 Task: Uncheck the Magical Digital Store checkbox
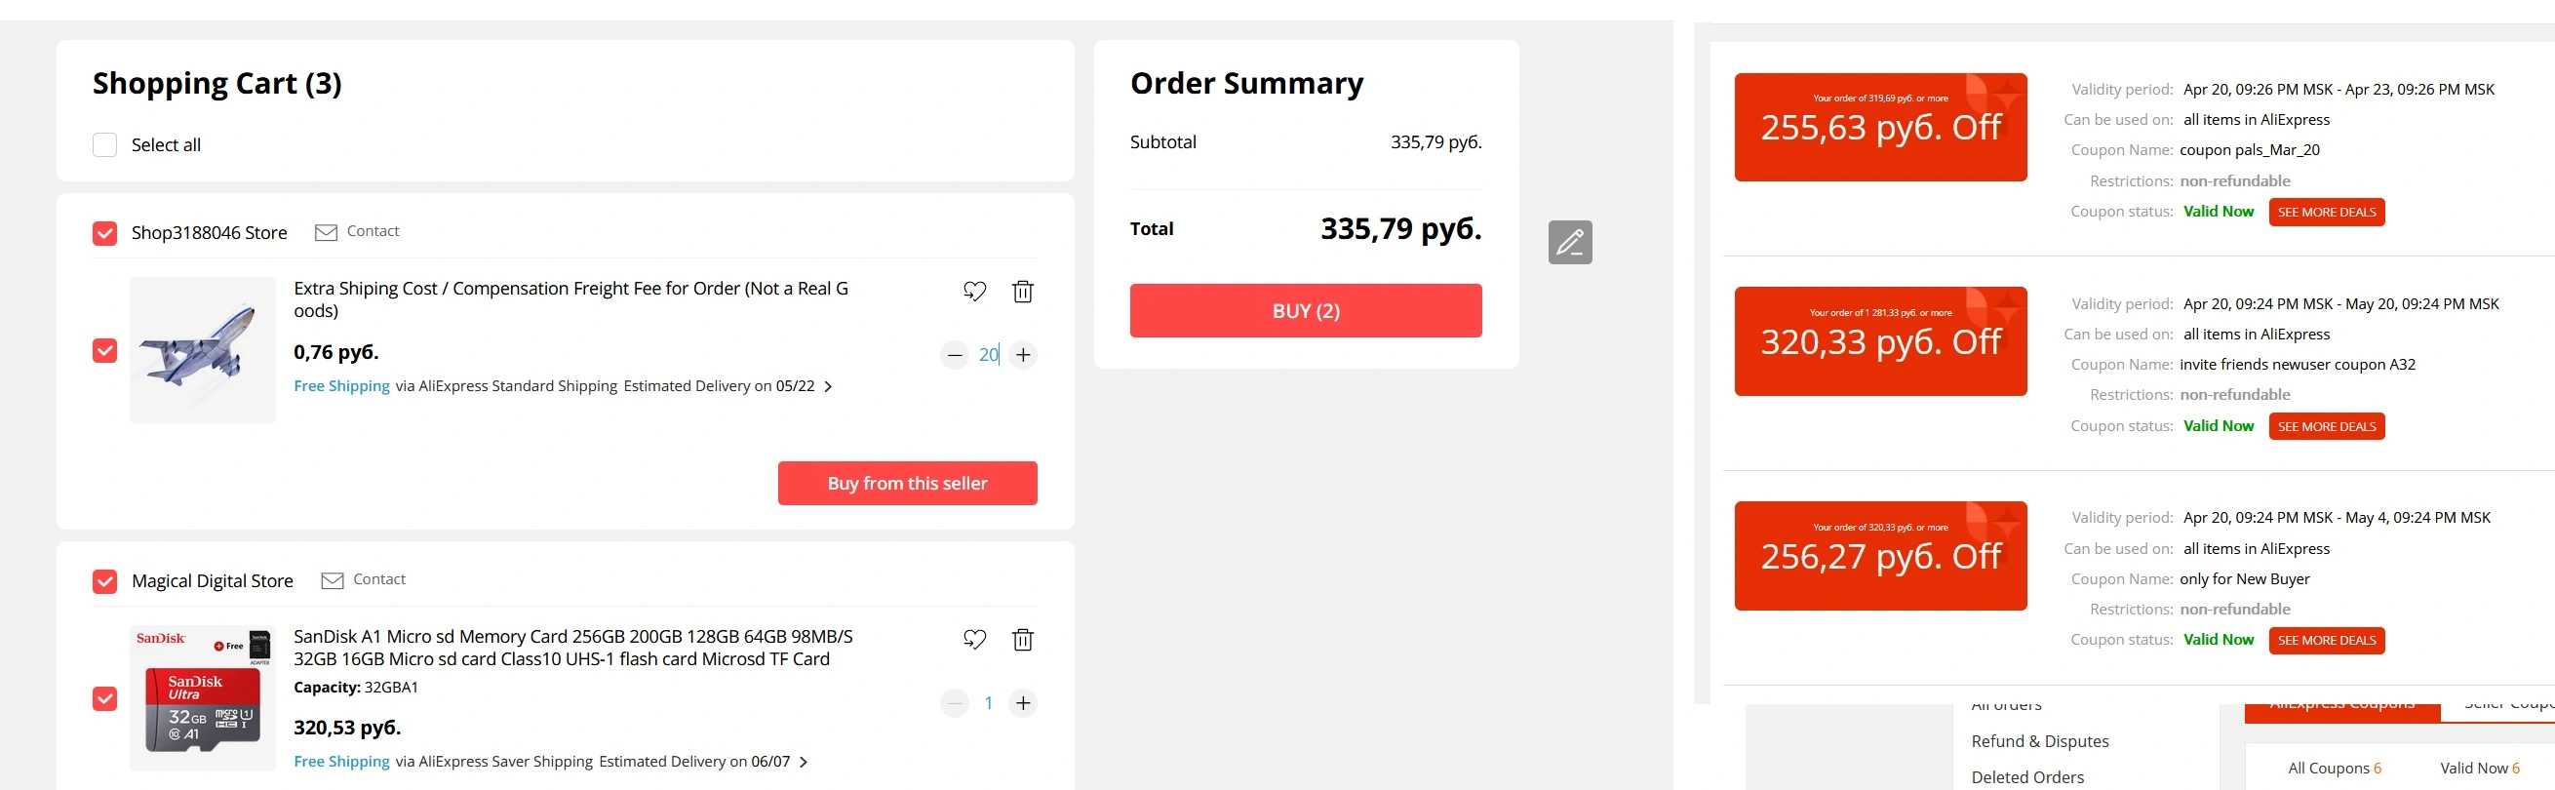[105, 581]
